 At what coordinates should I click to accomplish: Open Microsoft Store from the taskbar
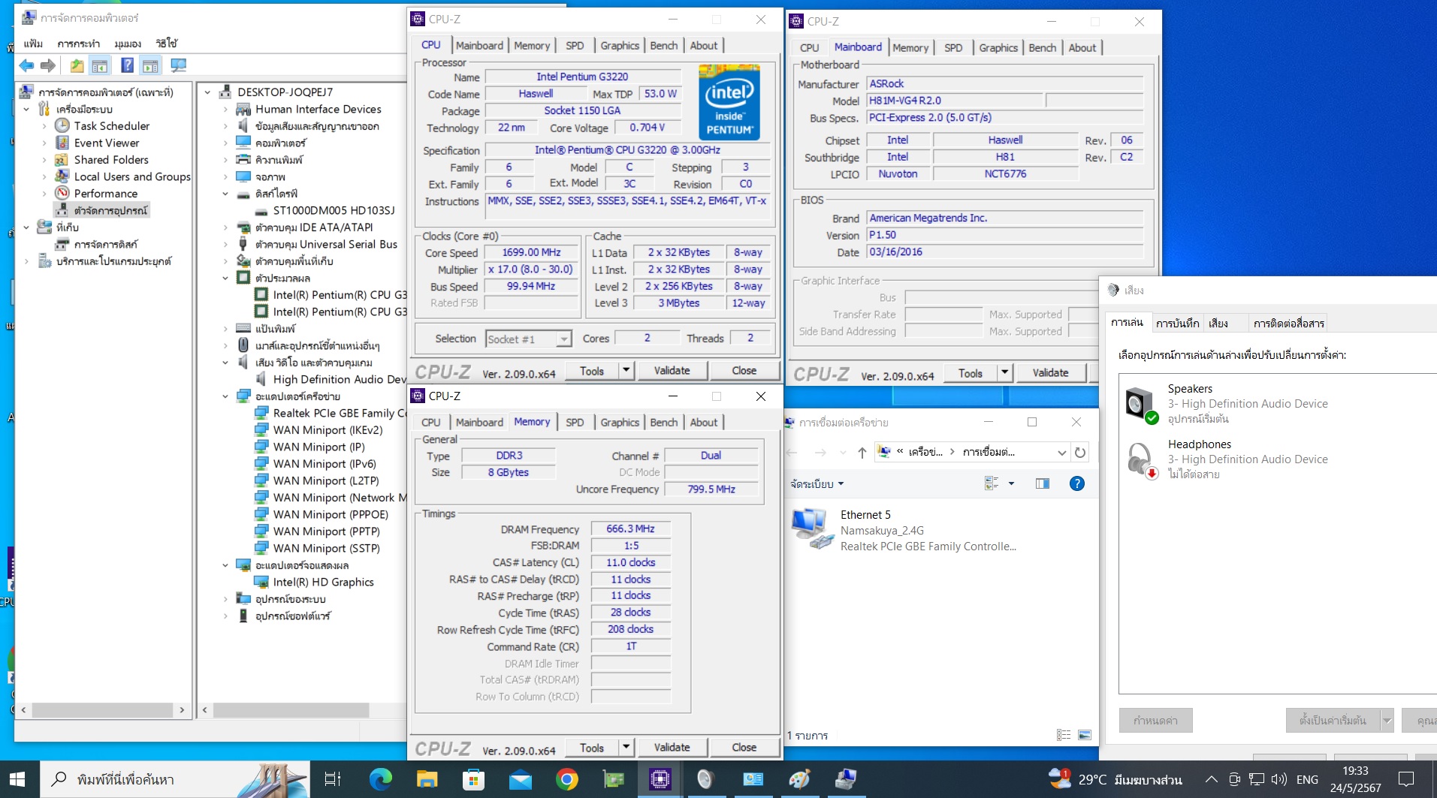click(473, 779)
